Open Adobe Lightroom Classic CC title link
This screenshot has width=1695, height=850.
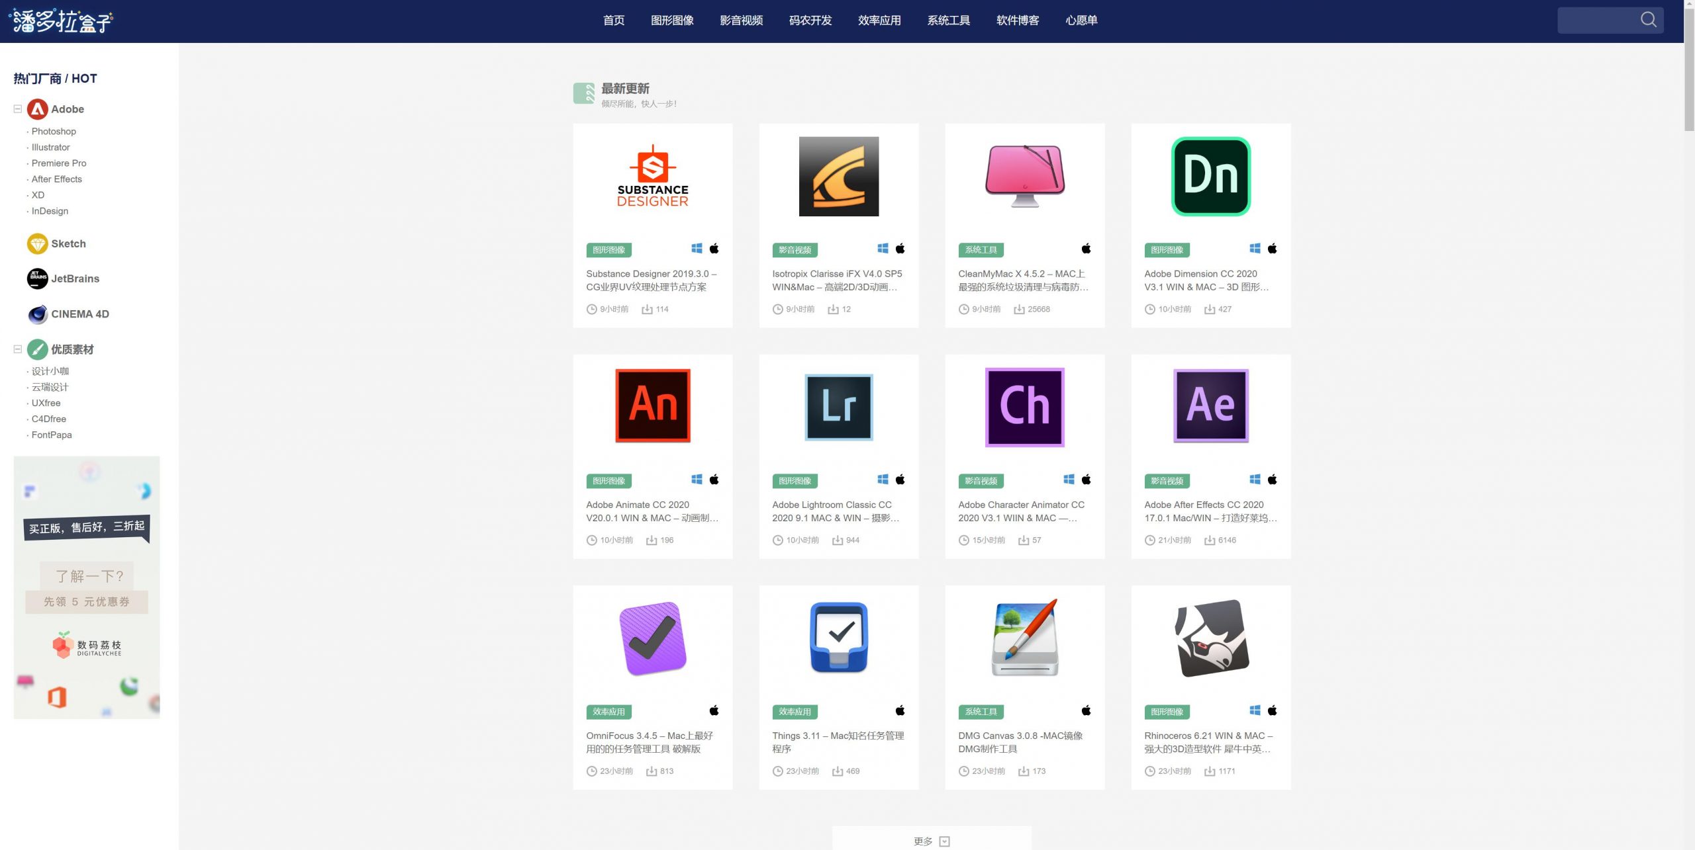pyautogui.click(x=836, y=511)
